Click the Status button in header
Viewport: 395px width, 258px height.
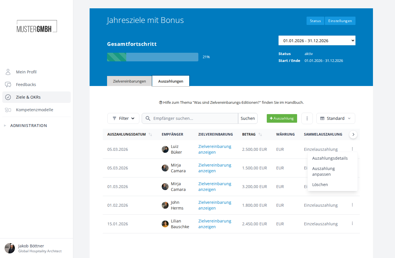point(315,21)
